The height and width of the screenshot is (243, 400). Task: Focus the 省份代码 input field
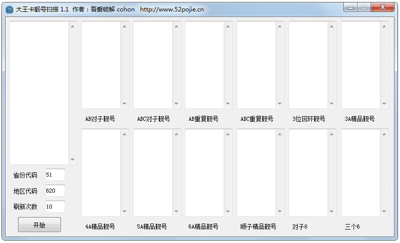(x=55, y=175)
